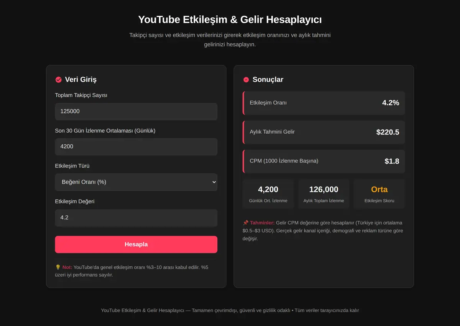Click the Etkileşim Türü label
This screenshot has width=460, height=326.
(72, 166)
